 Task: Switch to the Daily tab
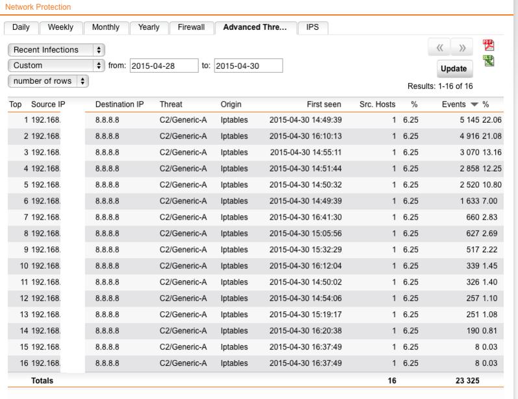point(21,27)
